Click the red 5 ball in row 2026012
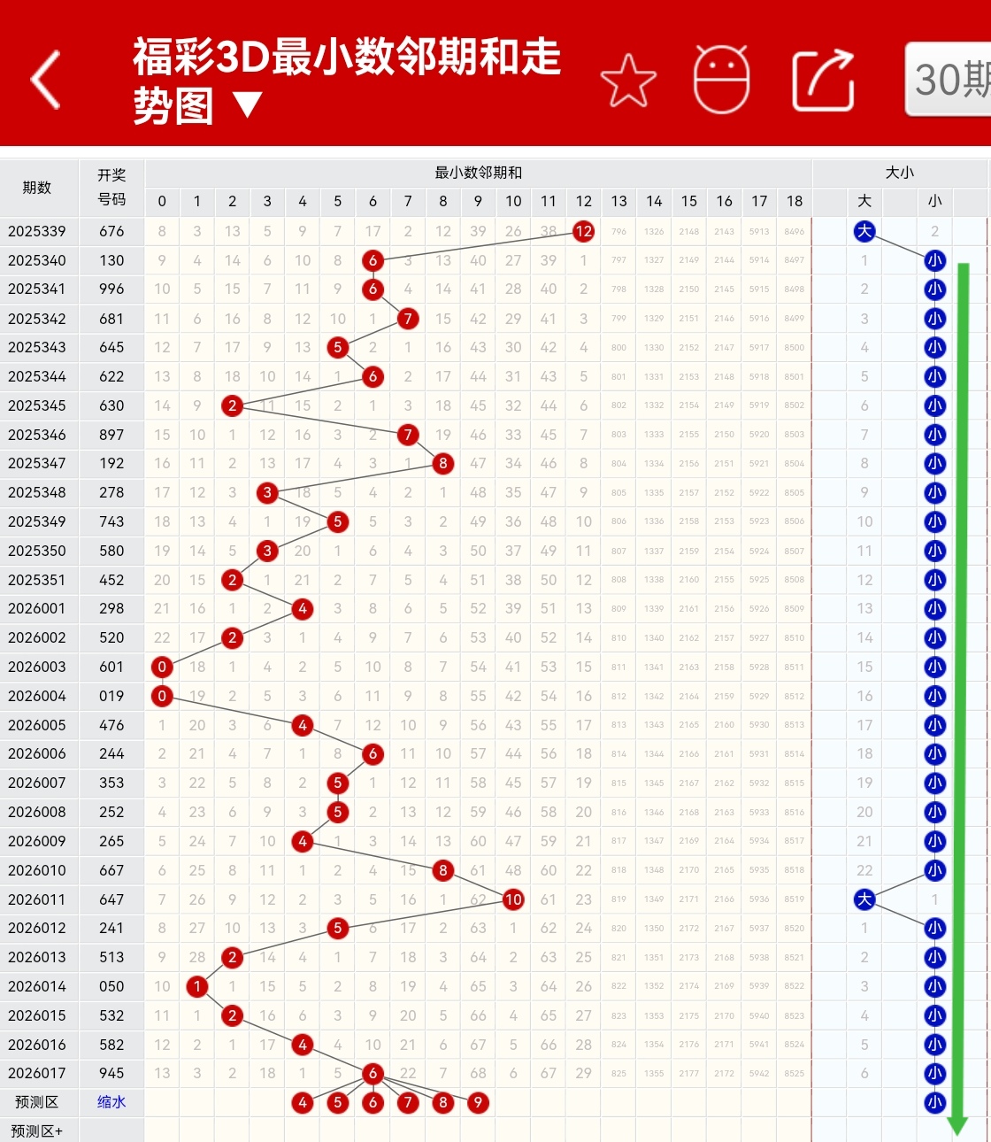991x1142 pixels. pyautogui.click(x=337, y=929)
